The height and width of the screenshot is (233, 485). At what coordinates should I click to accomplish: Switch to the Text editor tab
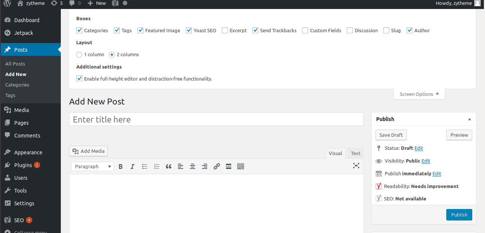[x=355, y=153]
